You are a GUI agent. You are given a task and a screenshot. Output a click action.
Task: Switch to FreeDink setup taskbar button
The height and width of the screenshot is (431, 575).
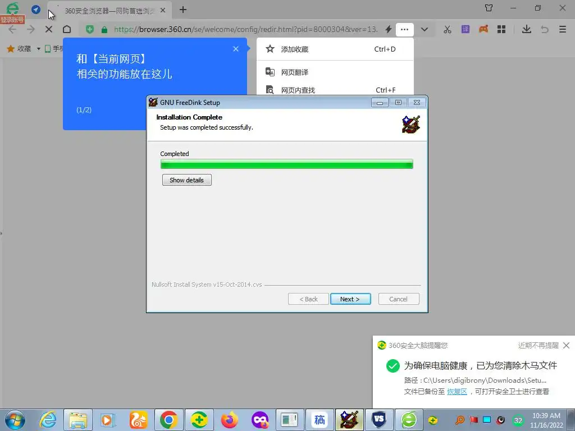tap(349, 420)
